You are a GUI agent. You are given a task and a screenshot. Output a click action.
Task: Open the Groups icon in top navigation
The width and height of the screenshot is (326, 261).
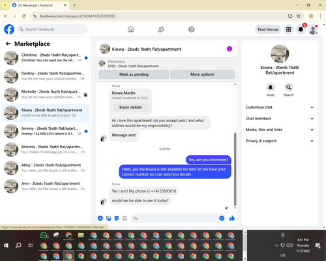point(192,29)
